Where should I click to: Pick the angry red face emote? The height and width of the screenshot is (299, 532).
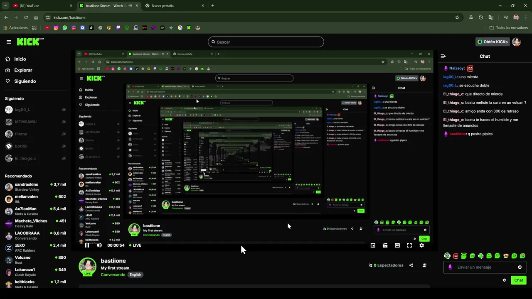coord(456,256)
